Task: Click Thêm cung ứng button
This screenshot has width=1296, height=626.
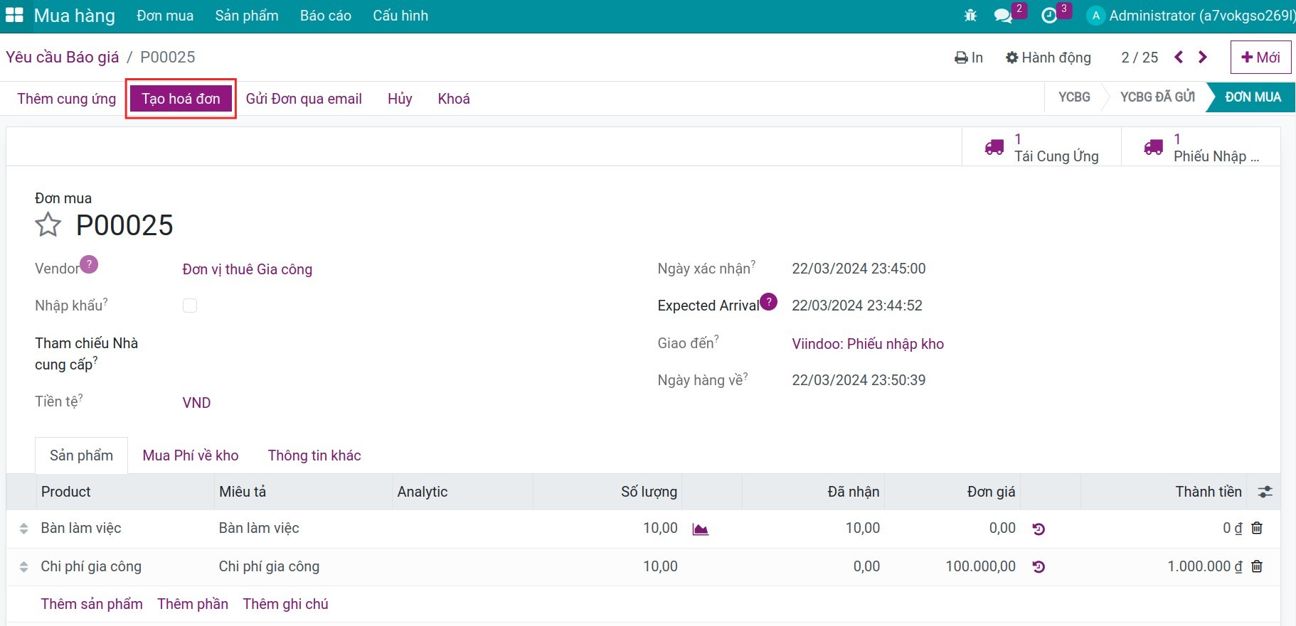Action: coord(67,99)
